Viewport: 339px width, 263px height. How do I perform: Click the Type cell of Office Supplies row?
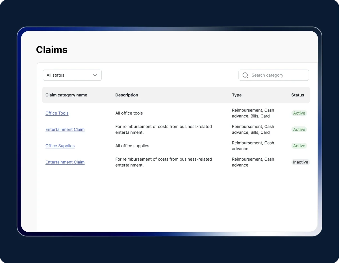pos(253,146)
